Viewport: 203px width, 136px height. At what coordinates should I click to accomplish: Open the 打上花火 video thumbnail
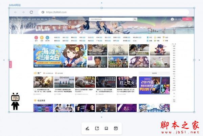click(x=127, y=82)
